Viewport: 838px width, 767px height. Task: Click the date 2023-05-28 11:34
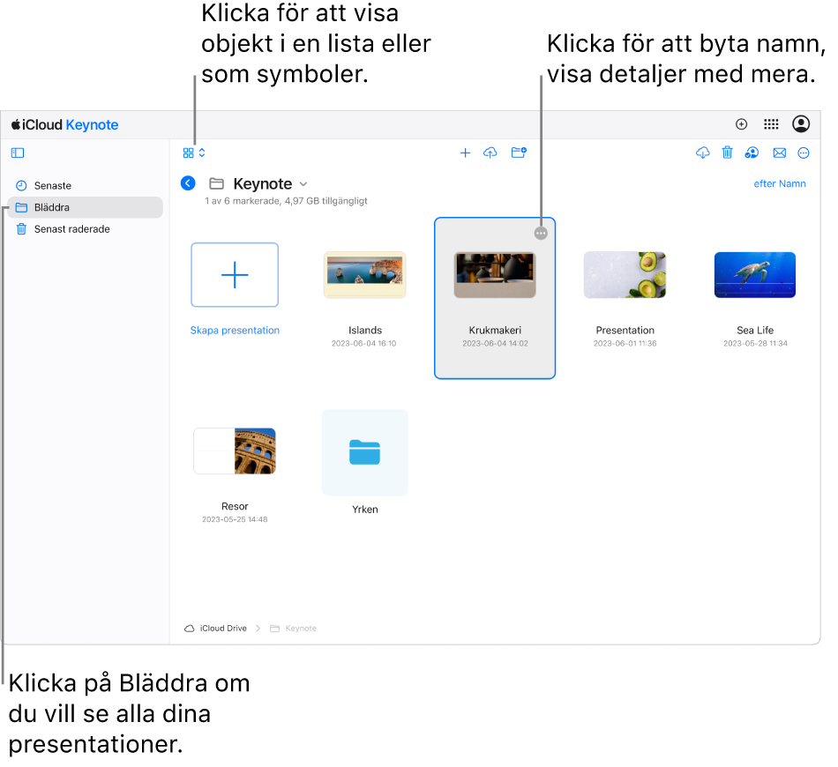coord(755,344)
